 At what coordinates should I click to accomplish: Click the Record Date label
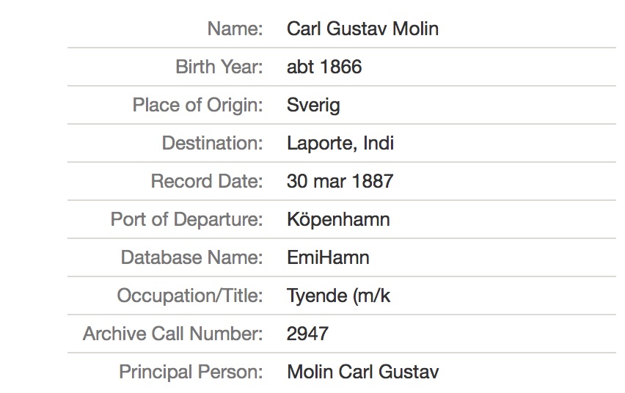point(206,181)
